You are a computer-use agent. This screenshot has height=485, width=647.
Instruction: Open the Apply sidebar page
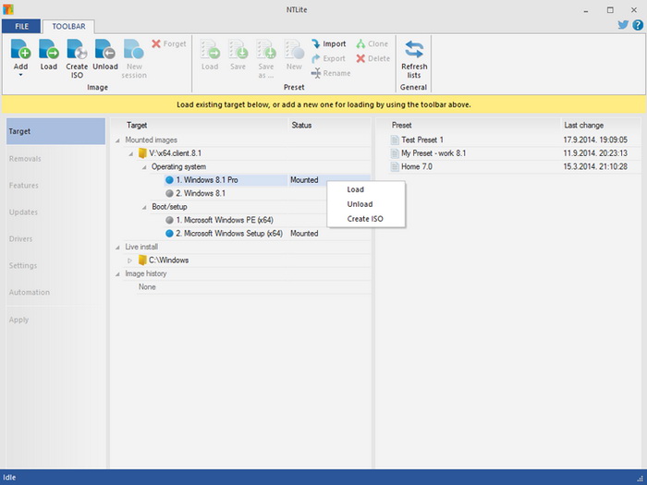(55, 320)
